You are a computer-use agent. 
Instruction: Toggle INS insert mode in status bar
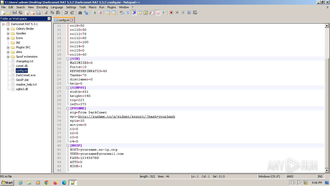tap(320, 176)
